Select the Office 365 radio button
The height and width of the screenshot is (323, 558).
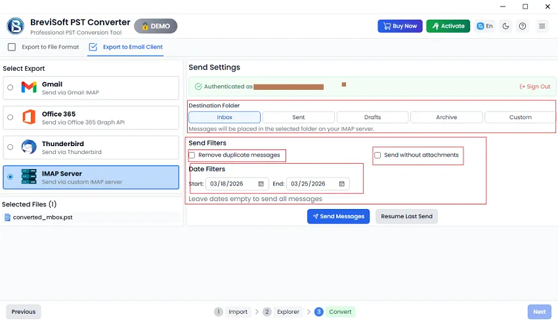coord(11,117)
